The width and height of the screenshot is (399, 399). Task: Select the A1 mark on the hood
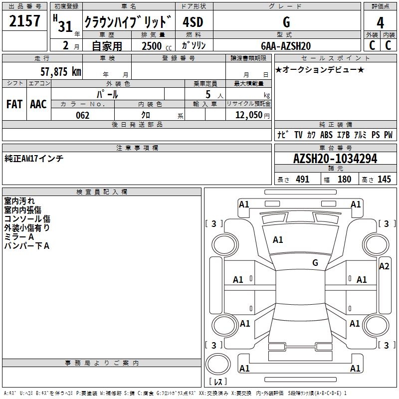click(278, 240)
